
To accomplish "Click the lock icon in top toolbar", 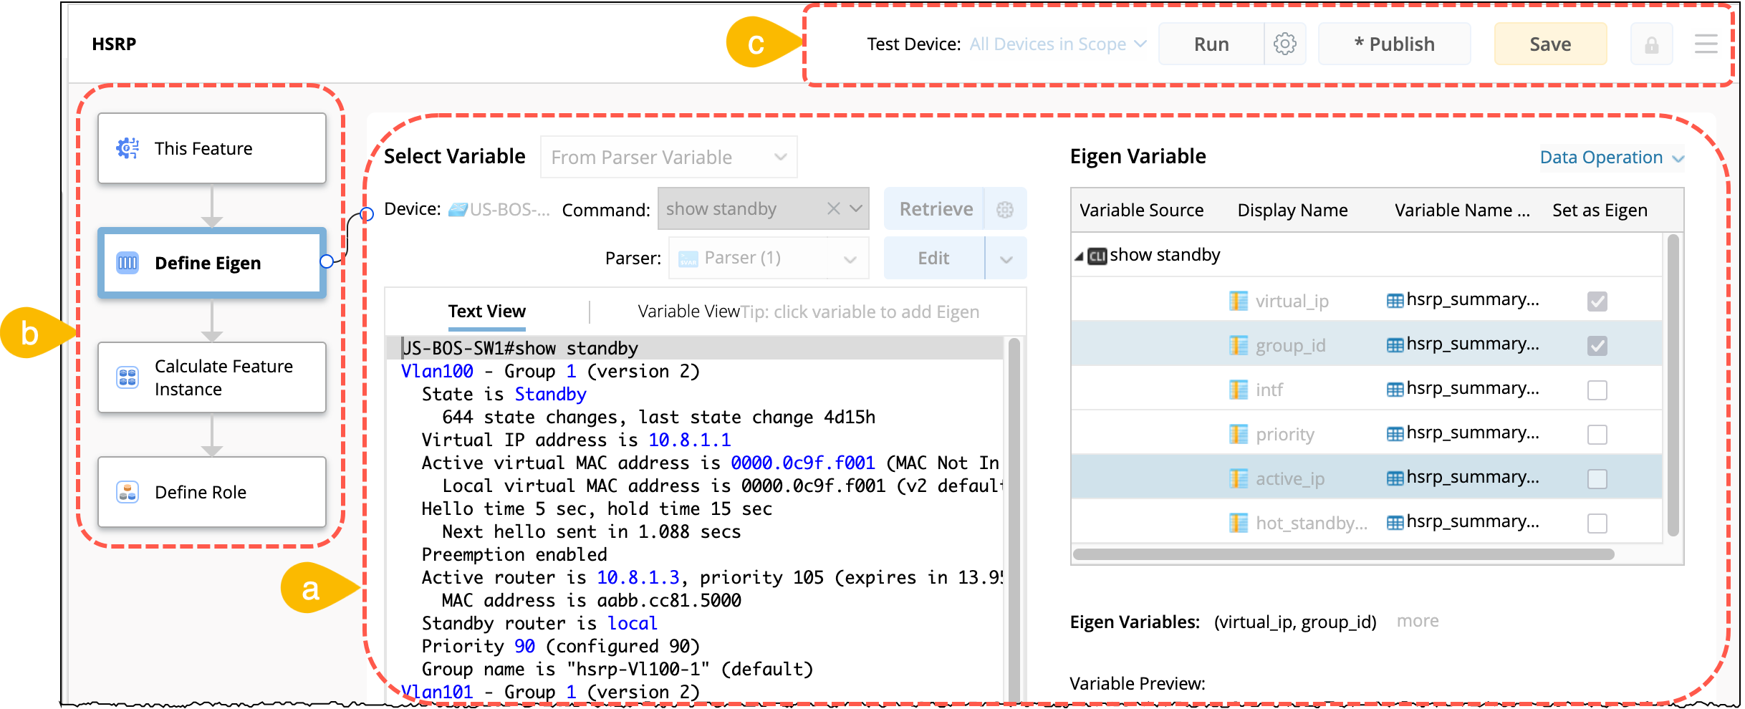I will 1651,44.
